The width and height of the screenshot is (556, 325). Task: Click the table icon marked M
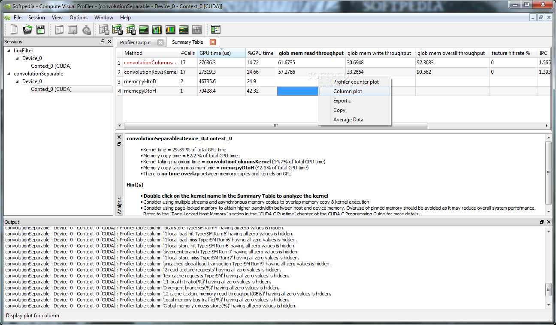[x=130, y=30]
